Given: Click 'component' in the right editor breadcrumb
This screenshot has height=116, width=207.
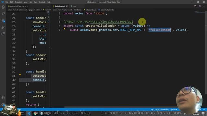Looking at the screenshot, I should (68, 10).
